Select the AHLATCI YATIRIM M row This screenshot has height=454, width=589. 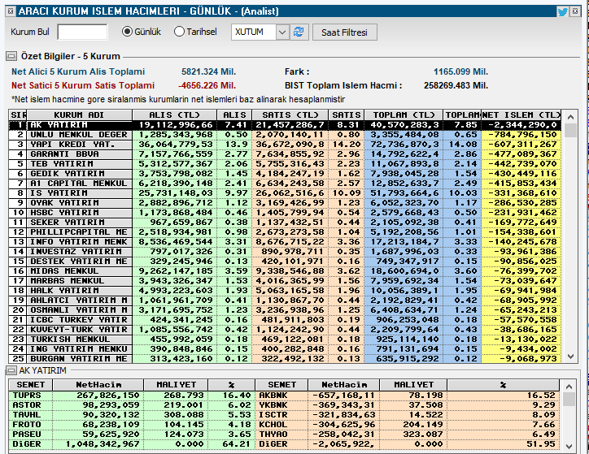click(x=285, y=301)
